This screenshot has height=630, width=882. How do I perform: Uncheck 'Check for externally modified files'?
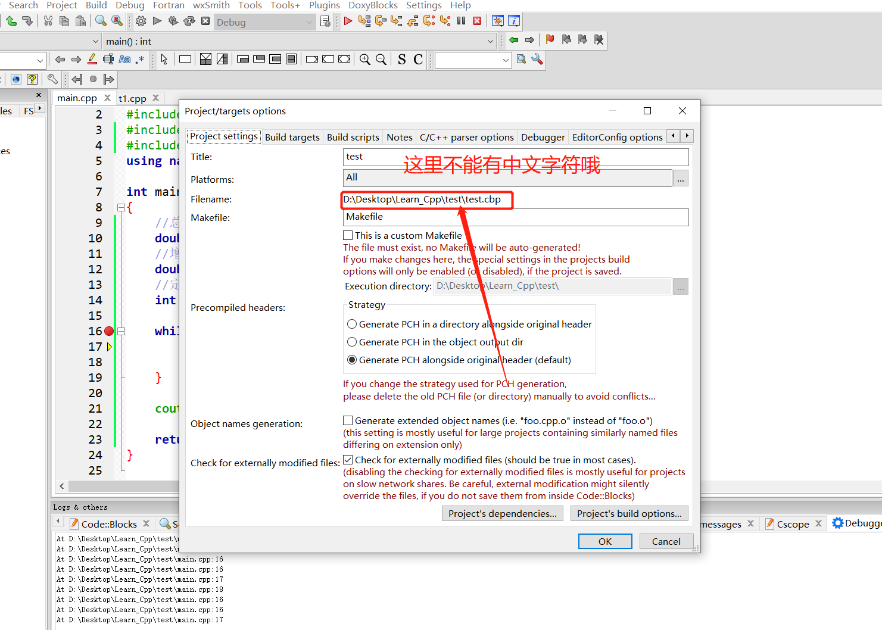[x=348, y=459]
